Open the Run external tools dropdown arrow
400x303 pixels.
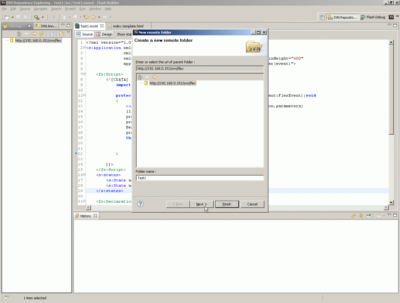[42, 17]
